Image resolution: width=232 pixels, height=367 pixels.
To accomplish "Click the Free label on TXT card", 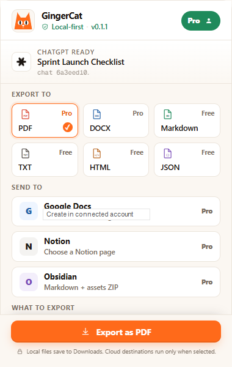I will 66,152.
